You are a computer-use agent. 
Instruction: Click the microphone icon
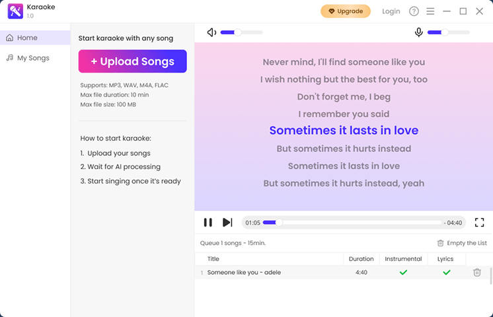pos(418,32)
